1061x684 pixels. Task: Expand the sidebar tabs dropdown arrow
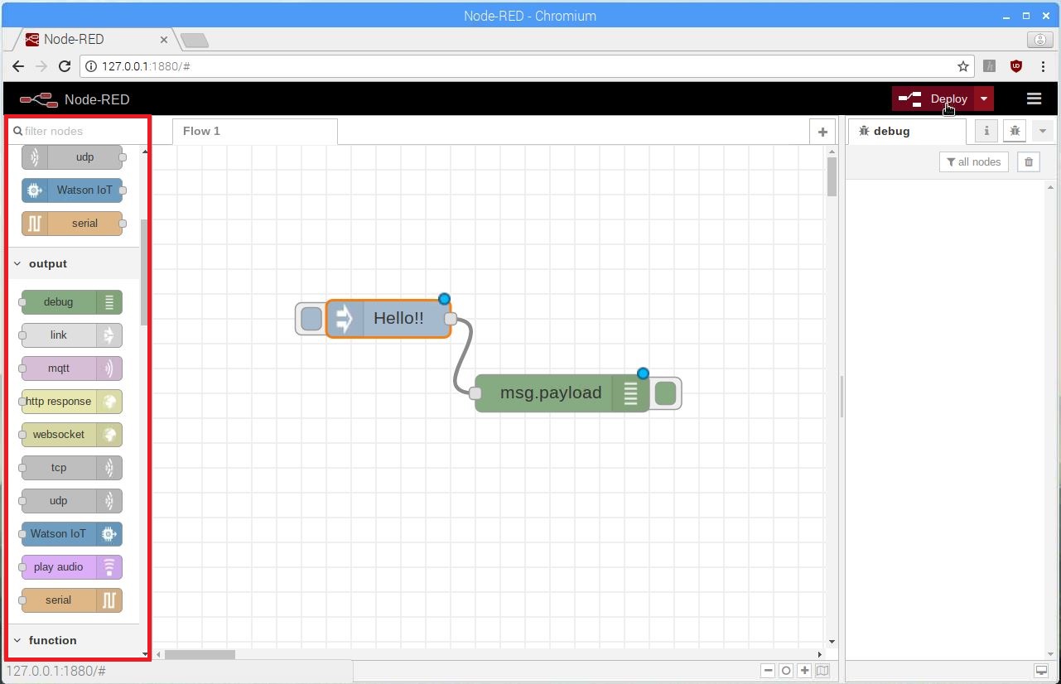(x=1043, y=131)
